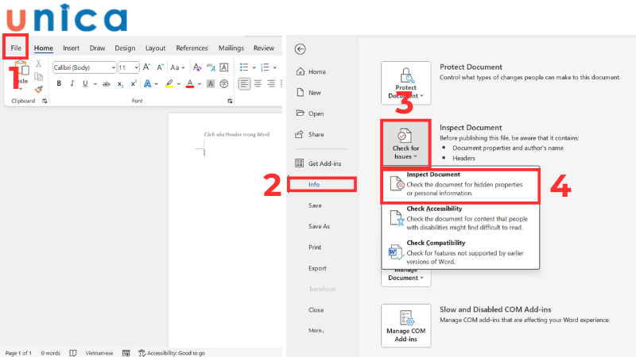Center the text with the Center align icon
This screenshot has height=357, width=636.
click(258, 84)
